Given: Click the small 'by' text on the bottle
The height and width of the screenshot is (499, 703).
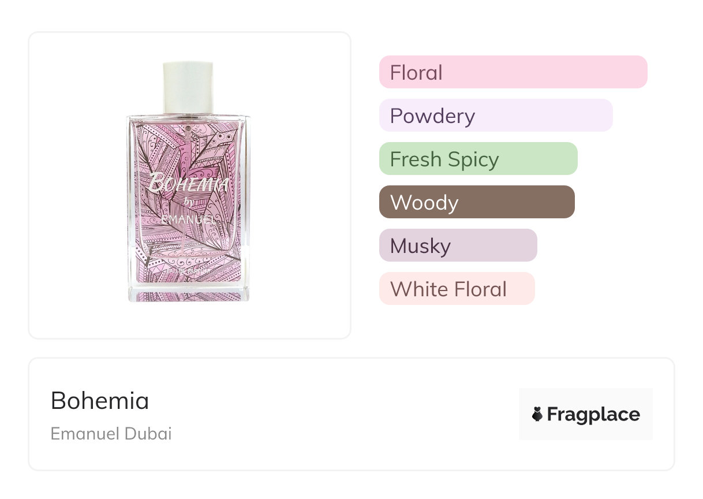Looking at the screenshot, I should (x=188, y=203).
